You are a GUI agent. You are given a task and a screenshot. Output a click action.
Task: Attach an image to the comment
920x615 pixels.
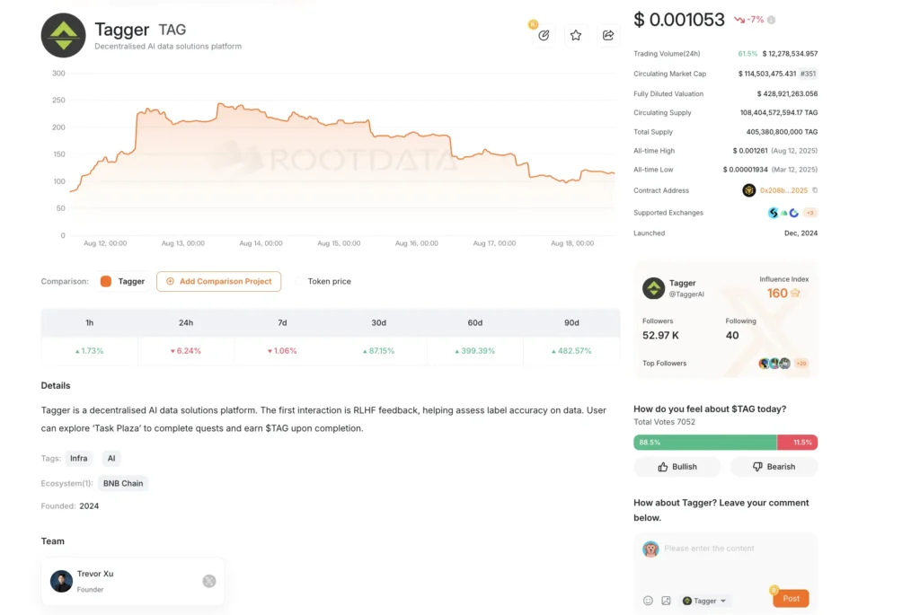[x=666, y=601]
